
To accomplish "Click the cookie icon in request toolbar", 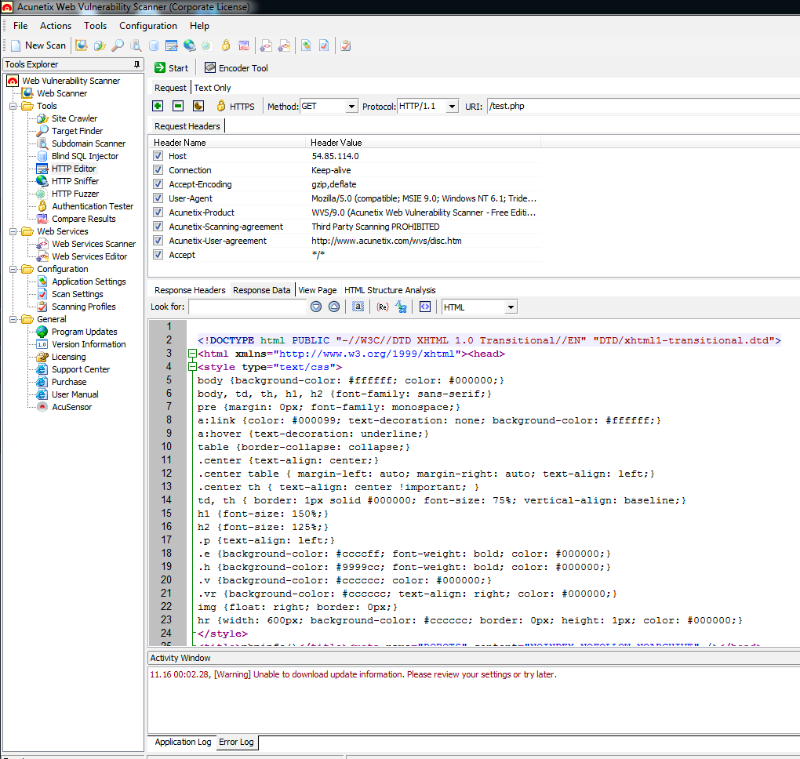I will pos(198,106).
